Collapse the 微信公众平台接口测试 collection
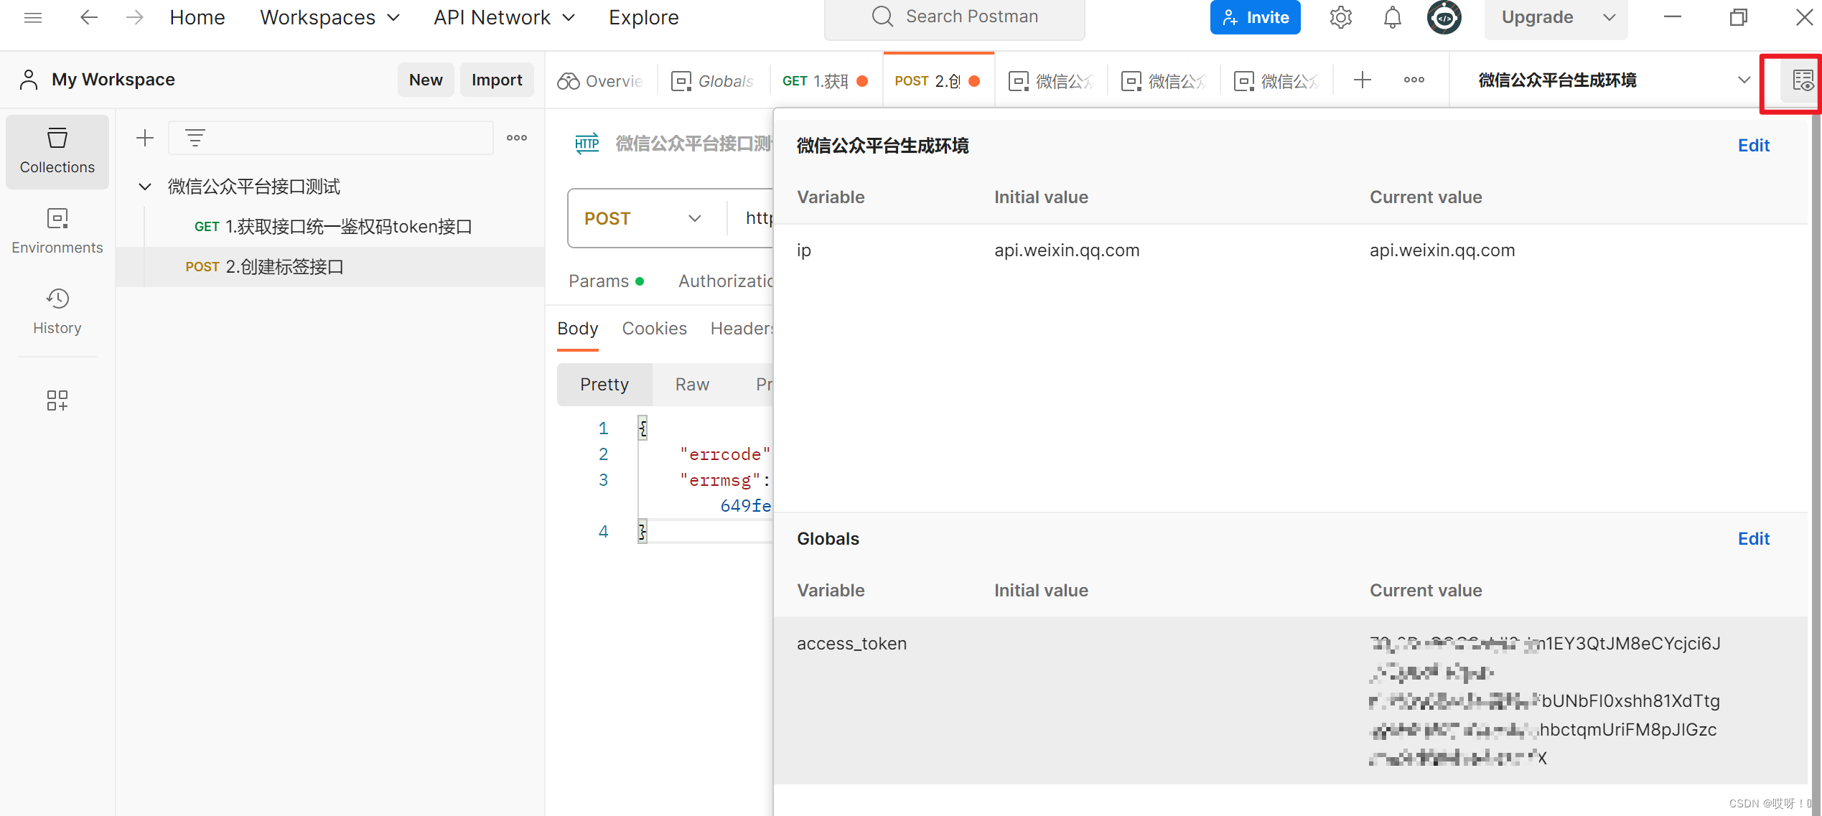 (x=145, y=187)
